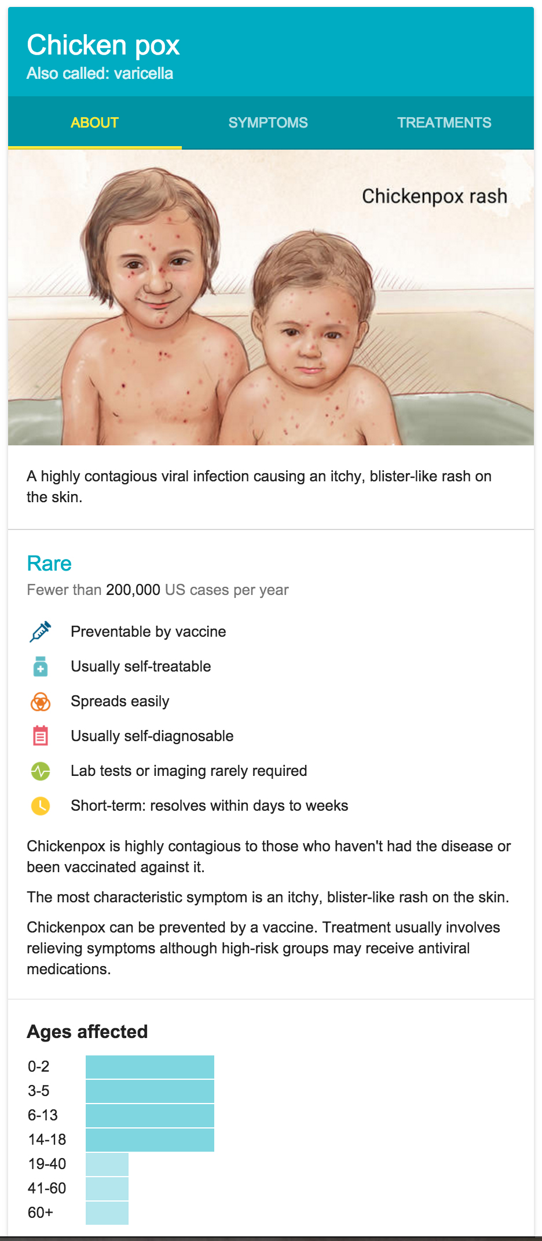Click the green heartbeat lab tests icon

click(40, 771)
